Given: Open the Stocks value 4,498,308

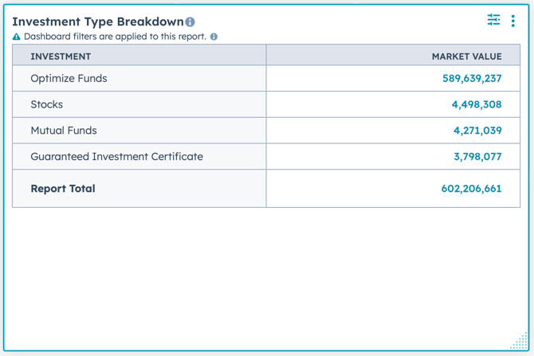Looking at the screenshot, I should click(x=477, y=104).
